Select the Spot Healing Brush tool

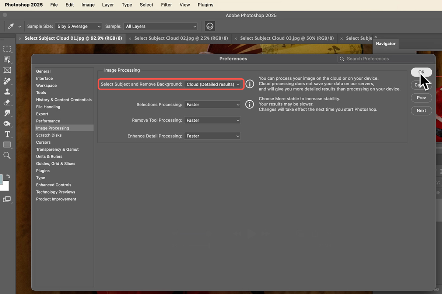coord(7,81)
